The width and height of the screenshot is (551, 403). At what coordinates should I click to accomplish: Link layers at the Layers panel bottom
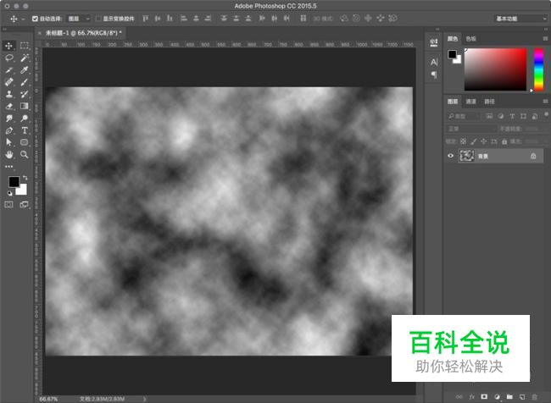pyautogui.click(x=459, y=397)
